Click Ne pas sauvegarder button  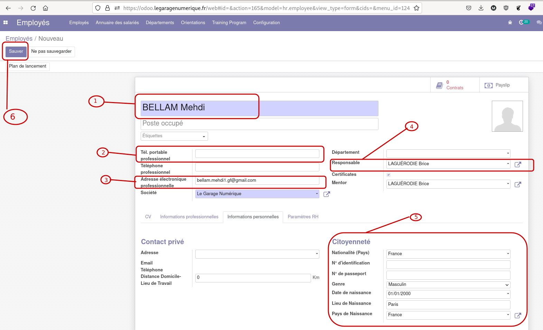[x=51, y=51]
